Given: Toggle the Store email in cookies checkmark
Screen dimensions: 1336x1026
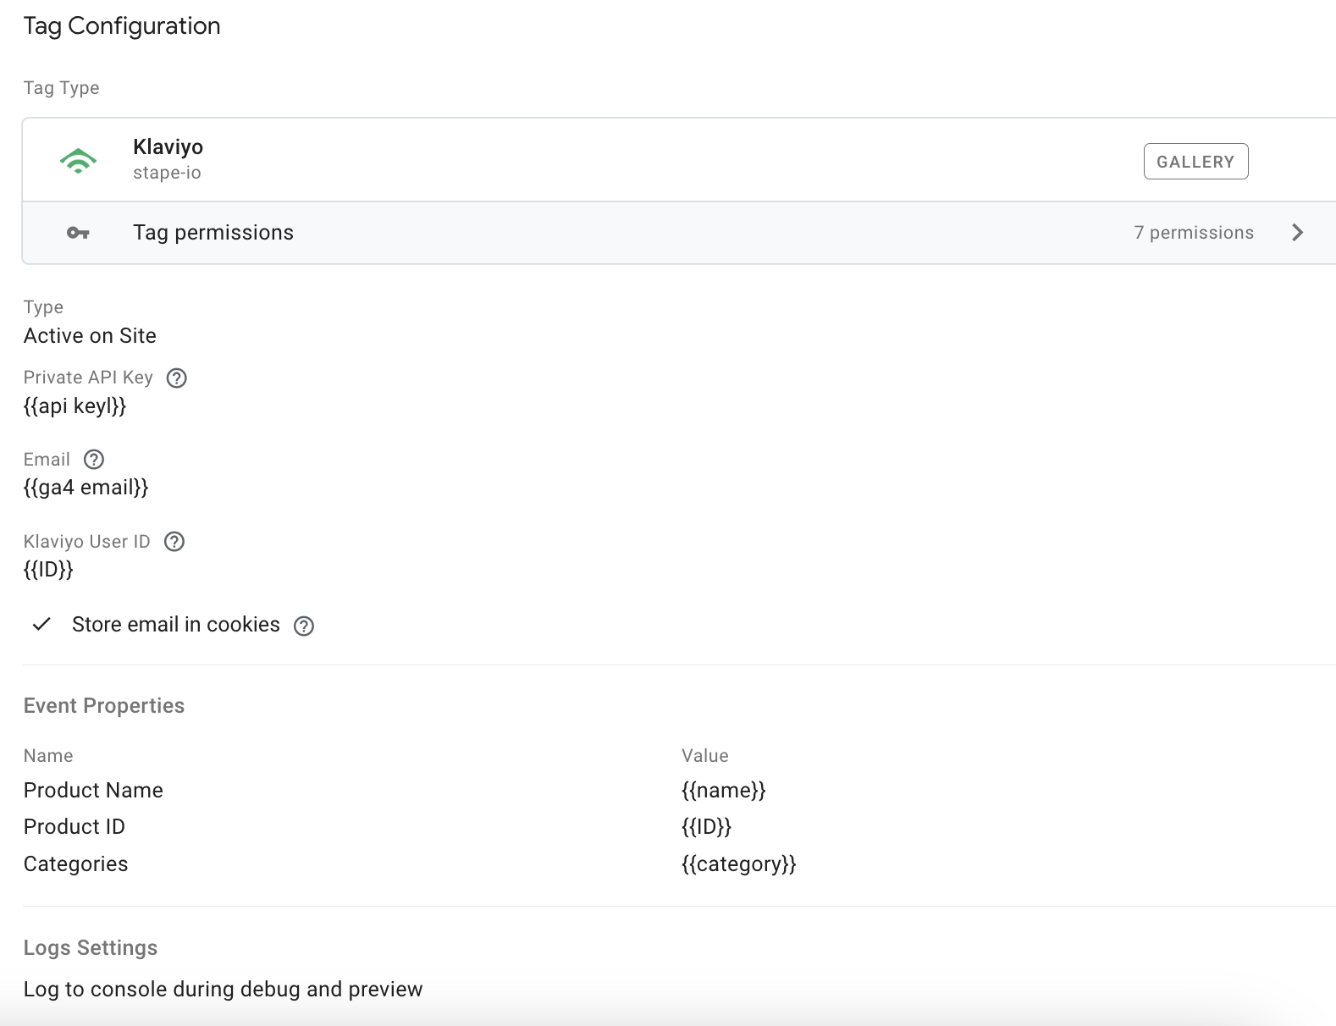Looking at the screenshot, I should pyautogui.click(x=41, y=625).
